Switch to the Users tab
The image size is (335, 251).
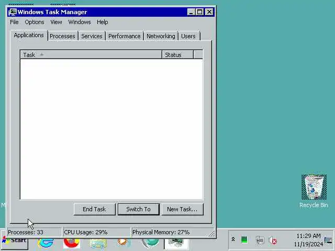(188, 36)
